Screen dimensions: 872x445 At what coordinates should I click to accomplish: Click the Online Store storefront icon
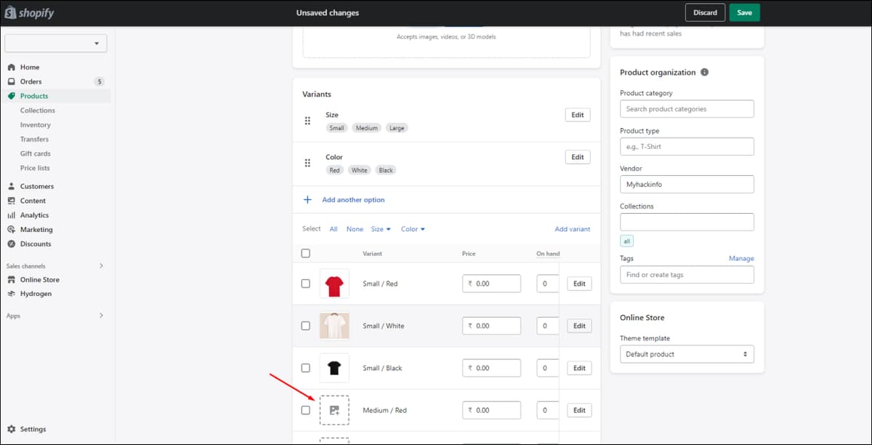click(11, 279)
